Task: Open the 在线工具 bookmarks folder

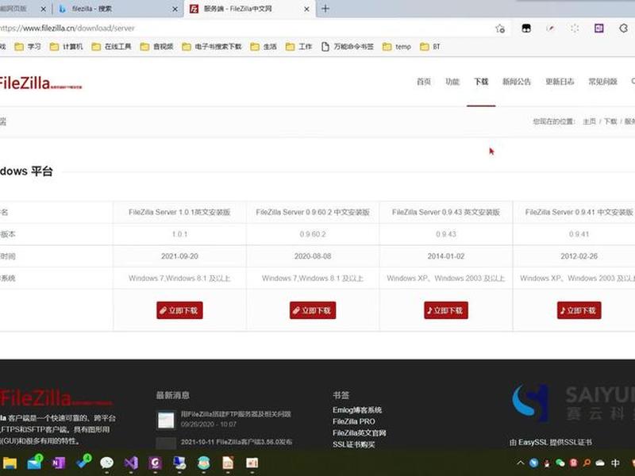Action: [x=111, y=47]
